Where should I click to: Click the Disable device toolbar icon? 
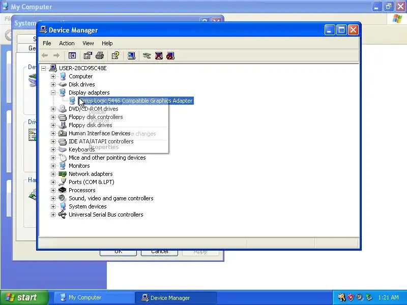tap(170, 55)
